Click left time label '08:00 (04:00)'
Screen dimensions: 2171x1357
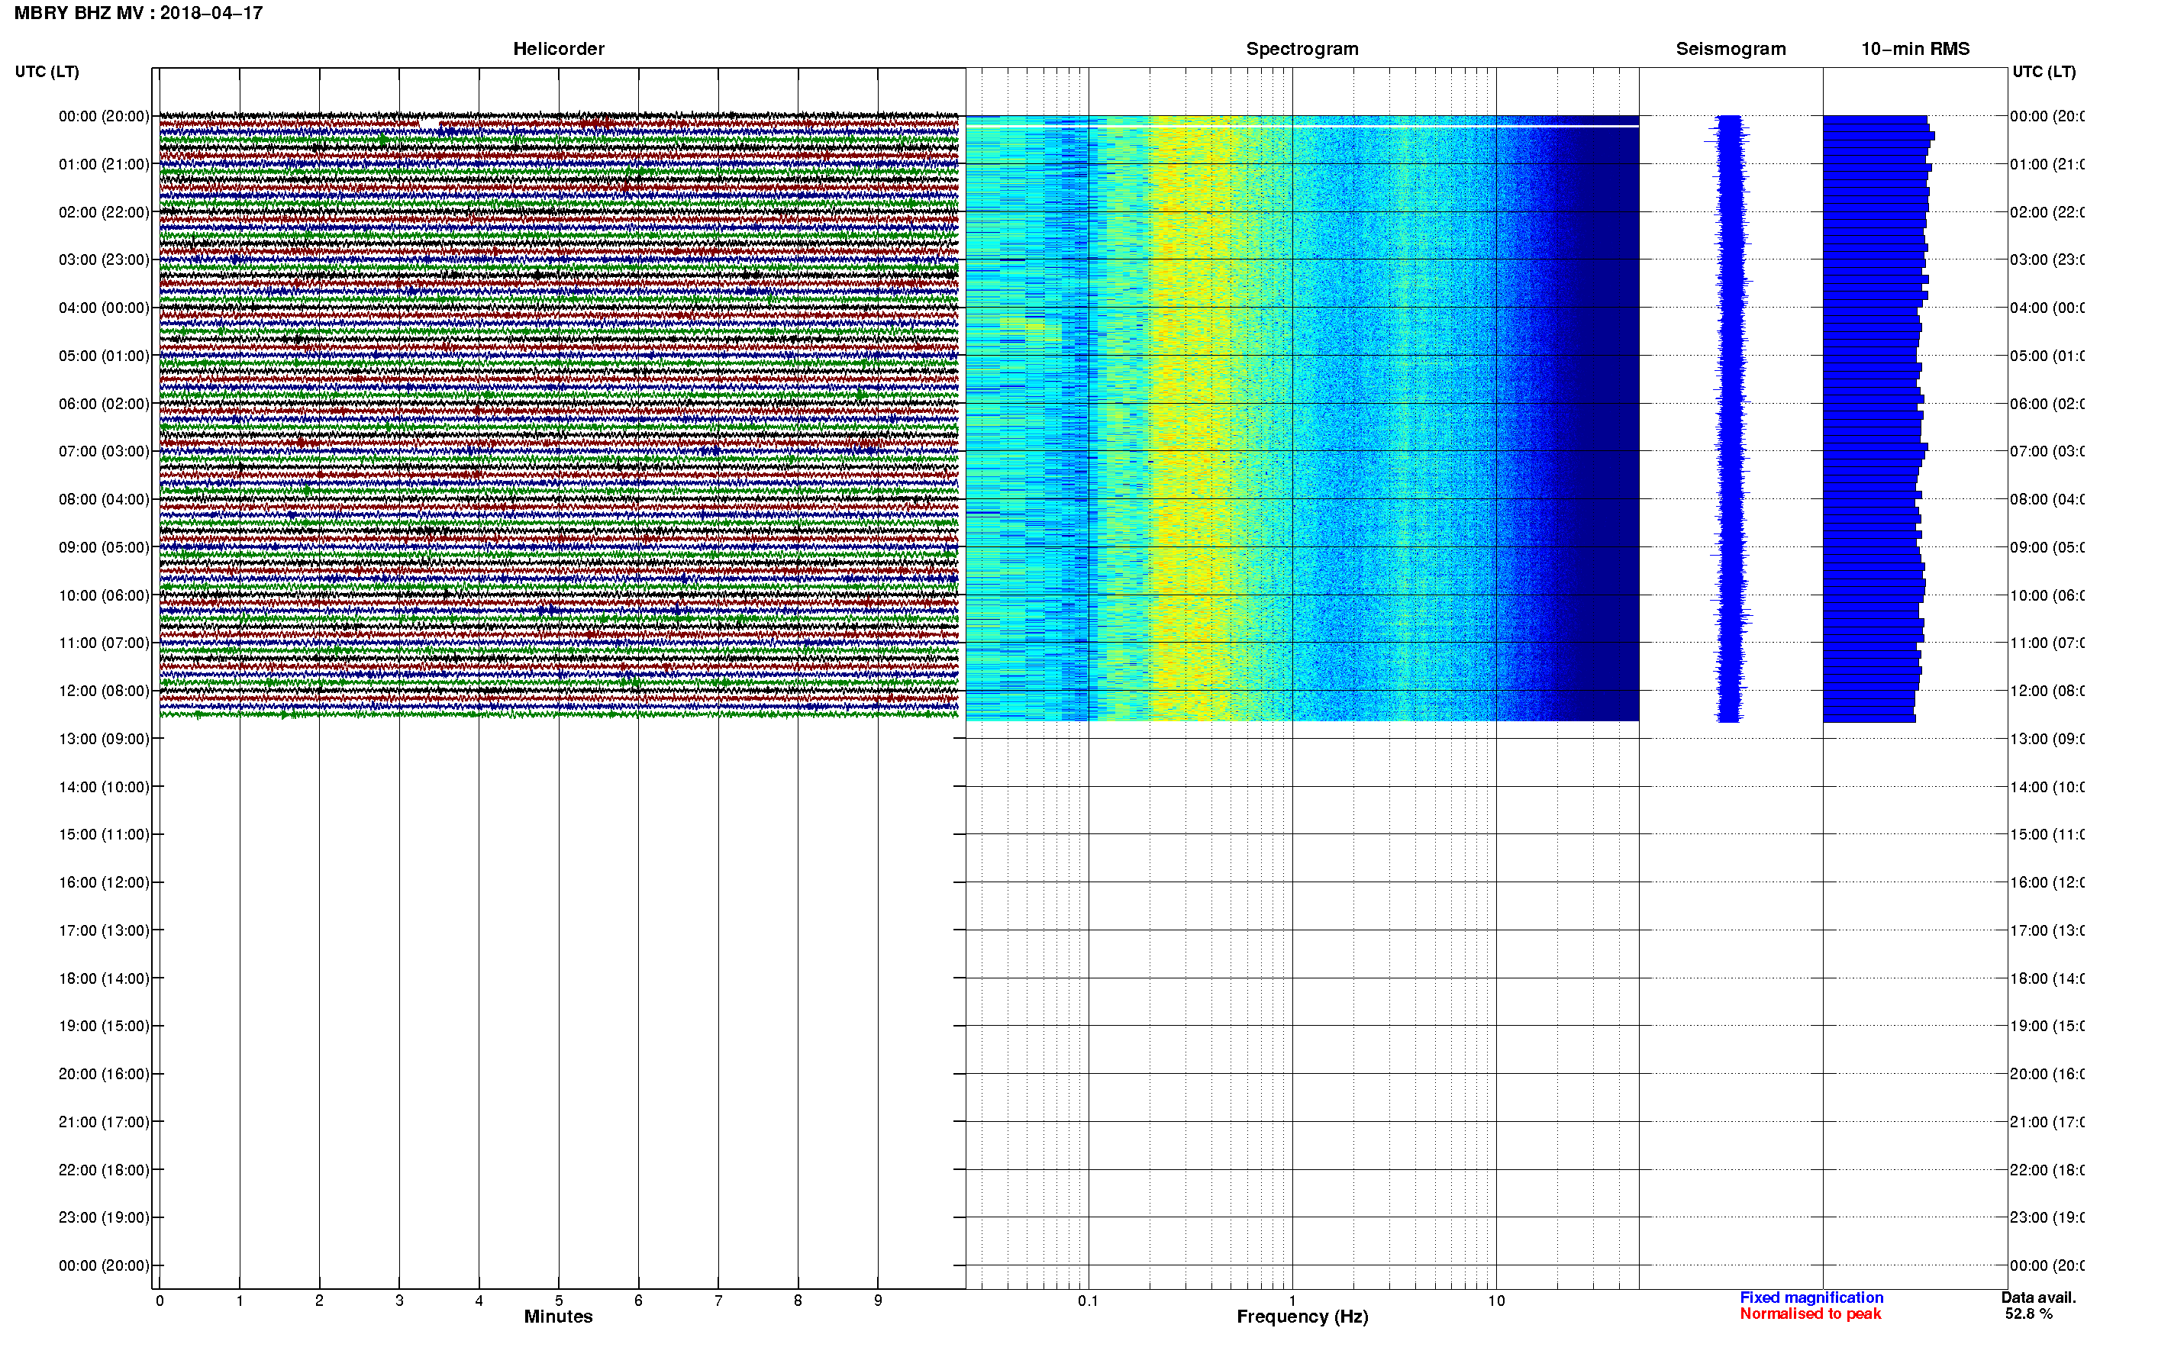(x=104, y=500)
